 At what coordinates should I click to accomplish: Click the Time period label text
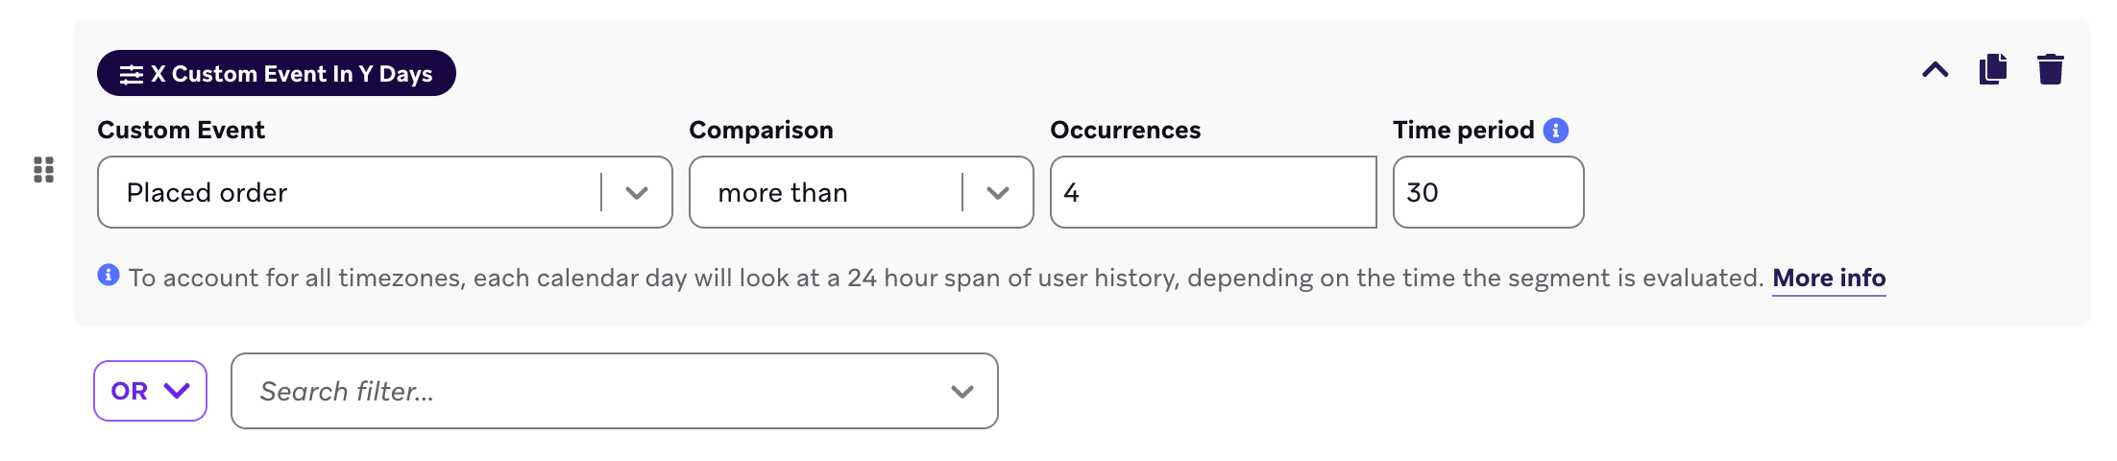coord(1464,131)
